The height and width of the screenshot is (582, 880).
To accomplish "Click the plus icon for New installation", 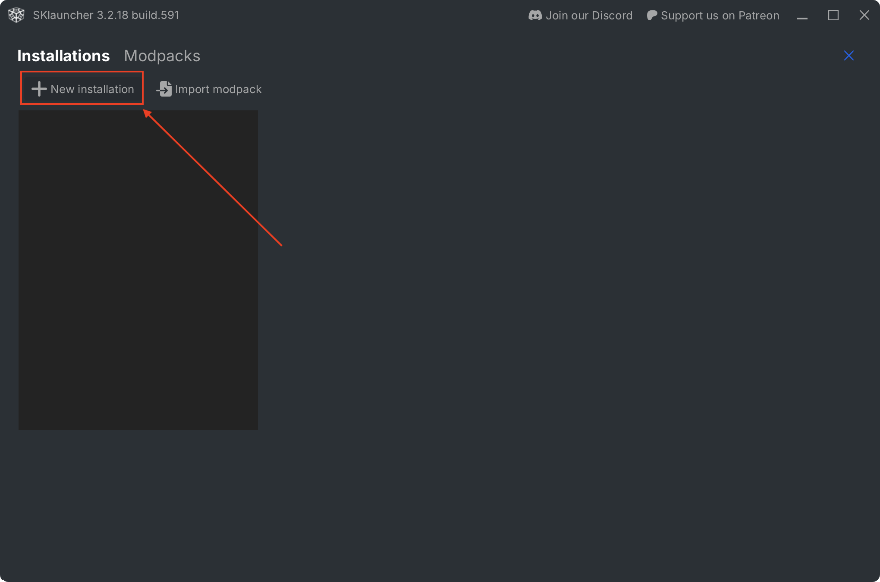I will (x=39, y=89).
